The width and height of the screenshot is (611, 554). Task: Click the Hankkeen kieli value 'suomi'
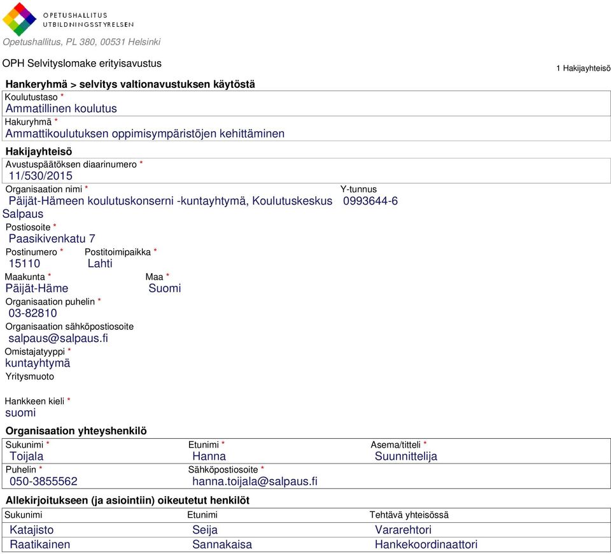pos(20,413)
